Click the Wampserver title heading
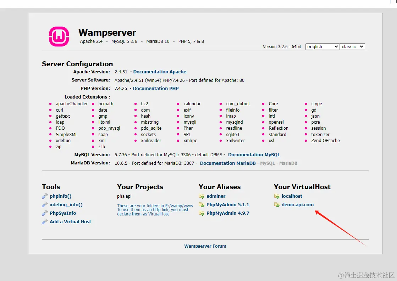 coord(107,33)
